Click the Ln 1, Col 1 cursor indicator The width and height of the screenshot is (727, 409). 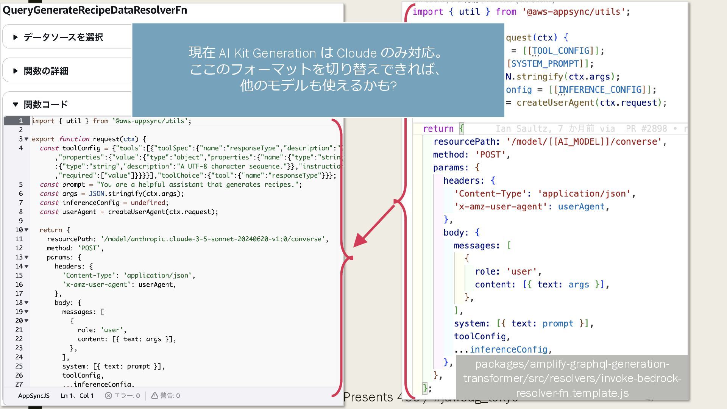point(77,396)
